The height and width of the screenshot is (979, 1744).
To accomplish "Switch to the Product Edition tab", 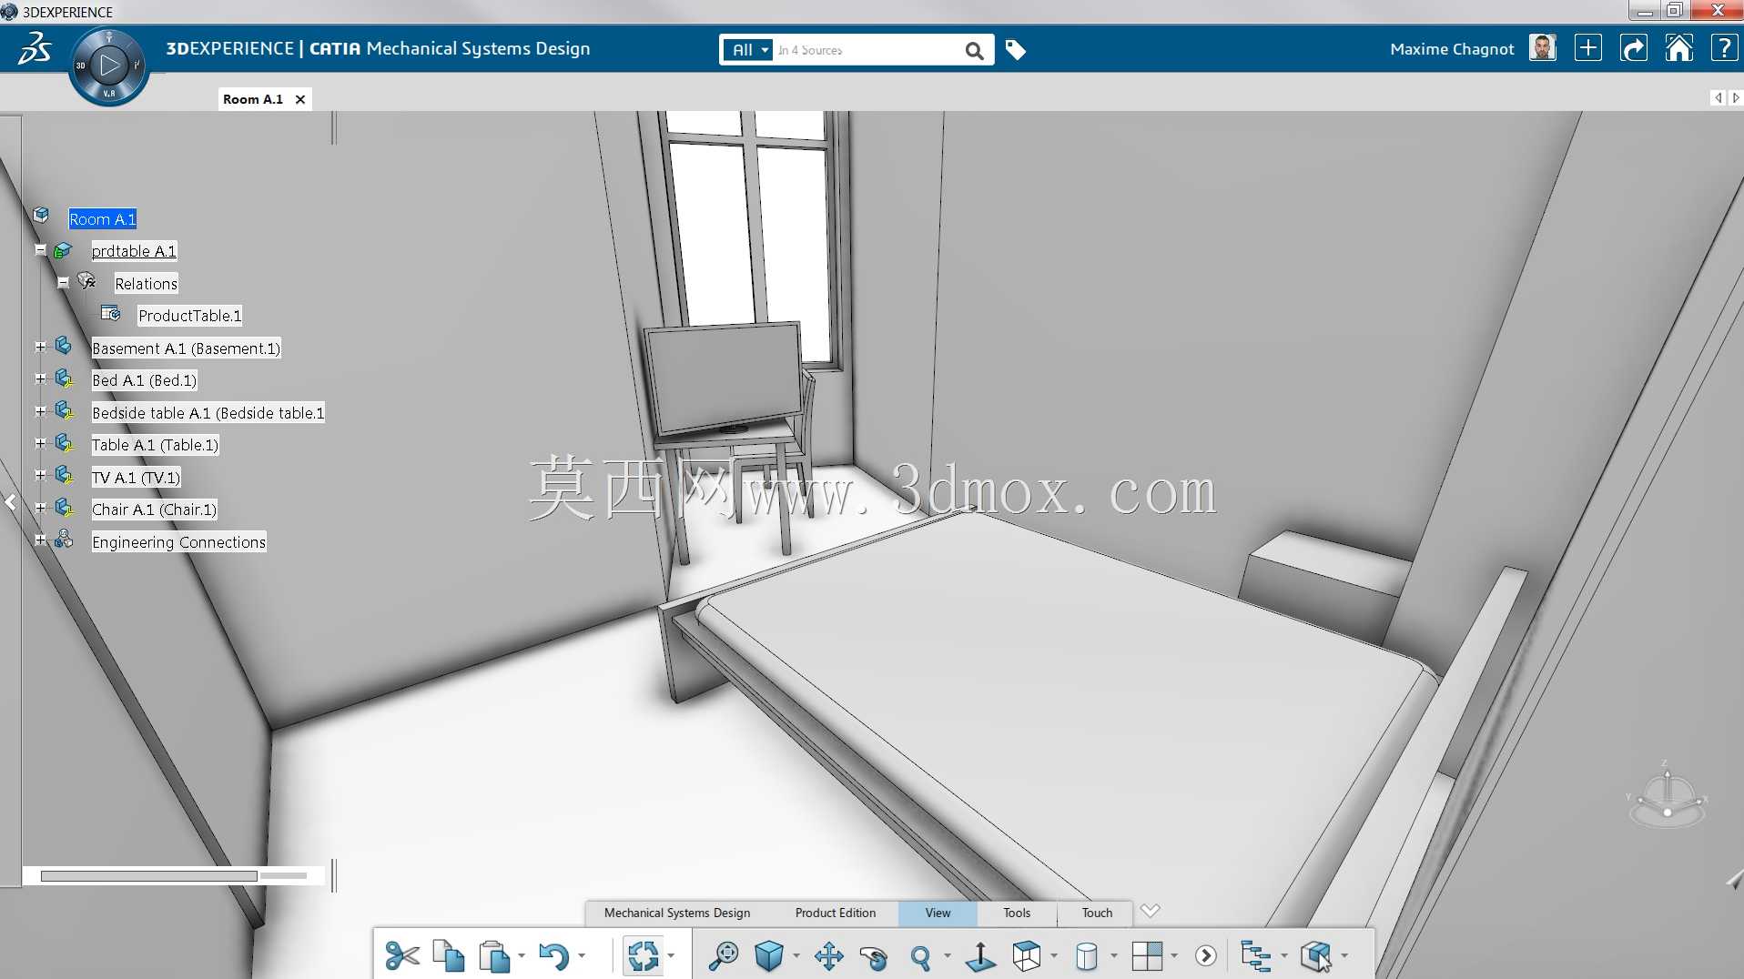I will point(836,913).
